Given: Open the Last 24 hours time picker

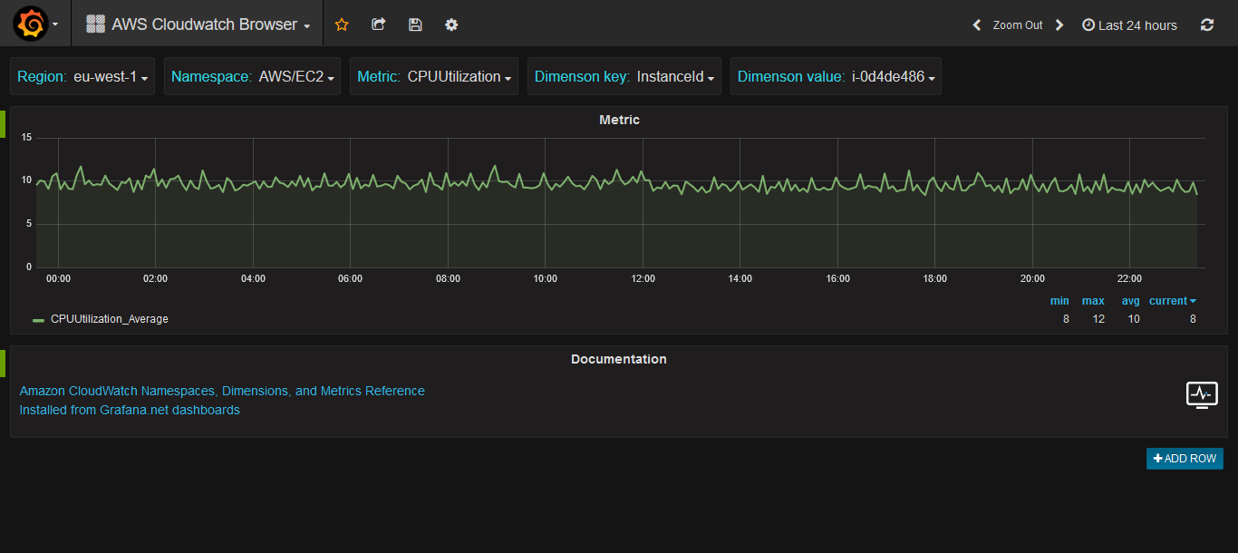Looking at the screenshot, I should pos(1129,25).
